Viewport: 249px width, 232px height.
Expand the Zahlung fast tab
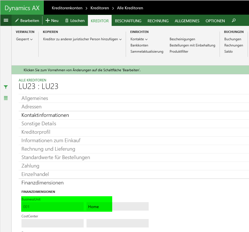[30, 166]
